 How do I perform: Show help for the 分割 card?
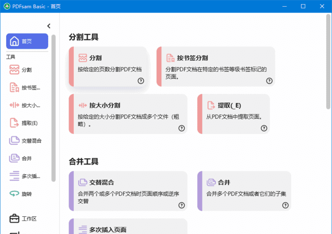click(x=141, y=81)
